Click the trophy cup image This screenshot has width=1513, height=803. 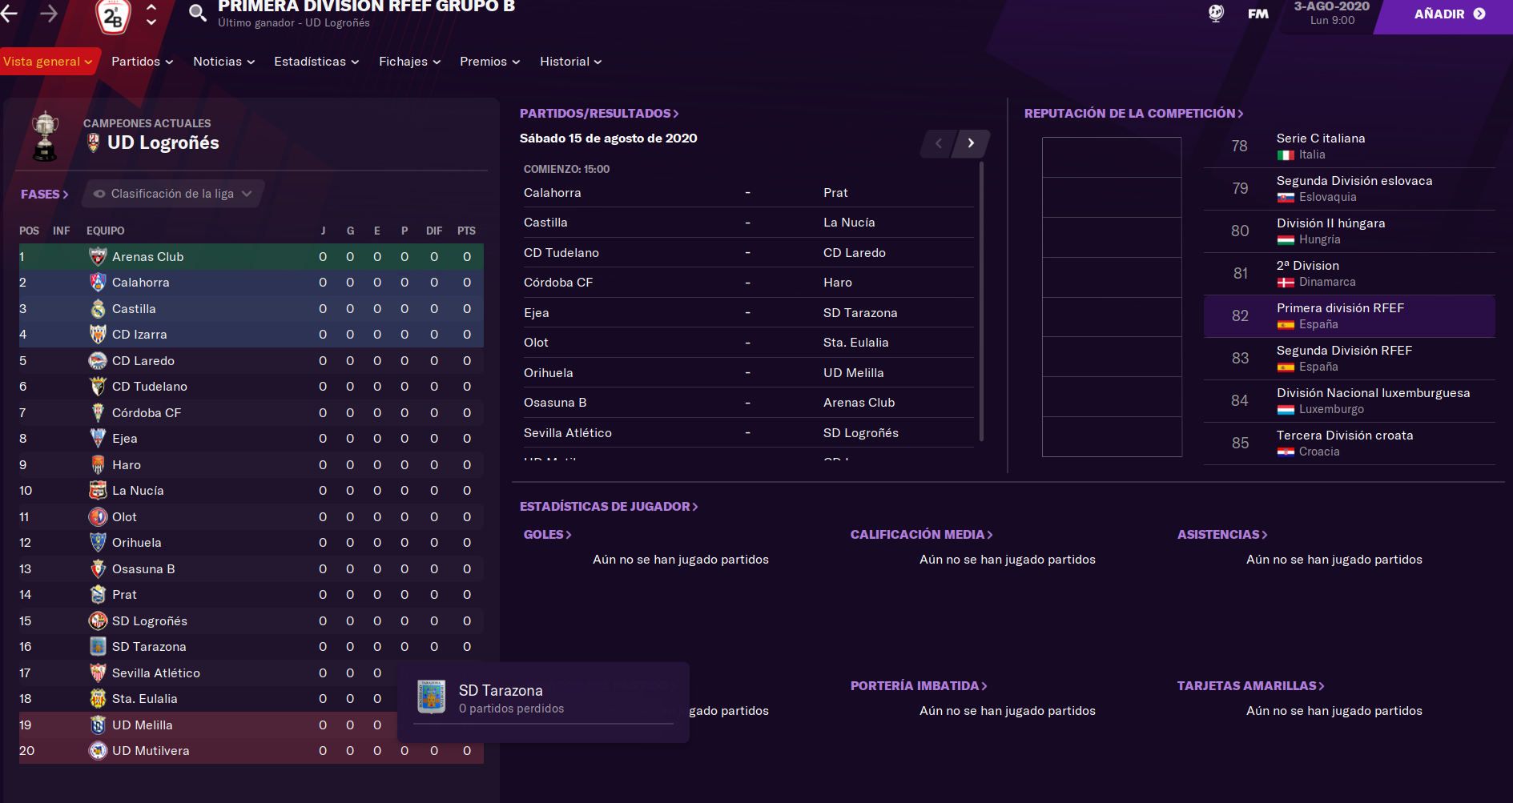[x=45, y=136]
